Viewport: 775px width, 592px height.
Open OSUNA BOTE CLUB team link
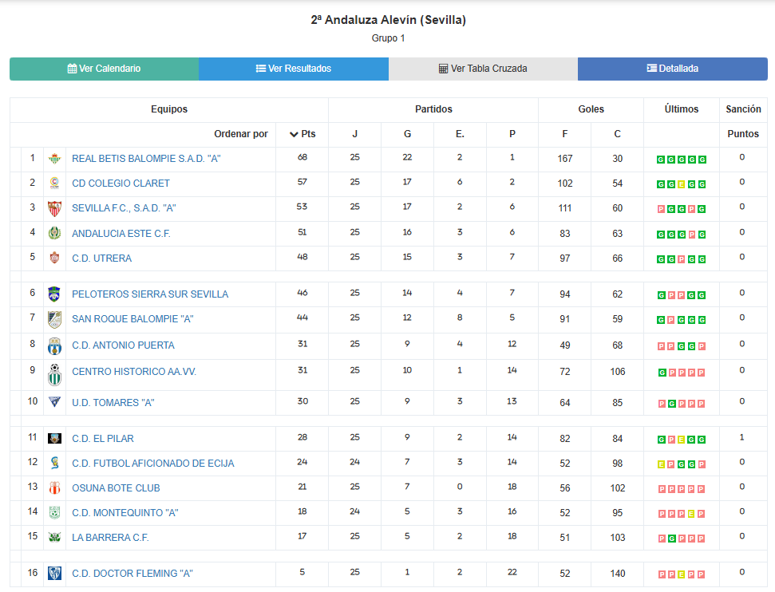point(117,487)
